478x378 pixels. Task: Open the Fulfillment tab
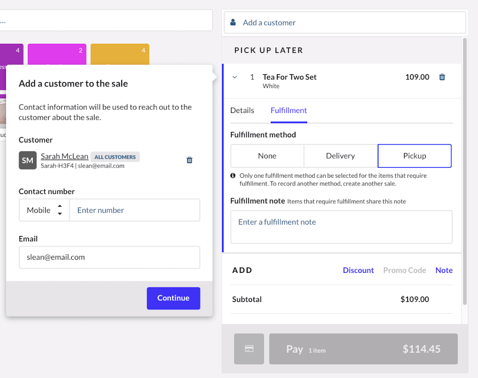coord(289,110)
